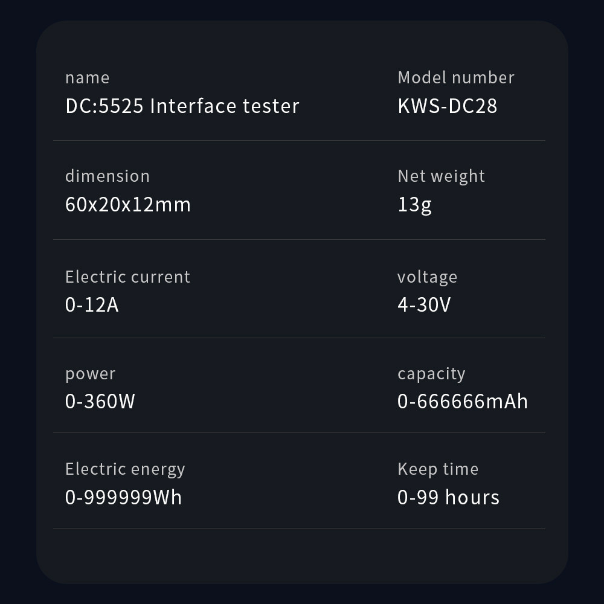Select the 60x20x12mm dimension value
The width and height of the screenshot is (604, 604).
pos(128,205)
